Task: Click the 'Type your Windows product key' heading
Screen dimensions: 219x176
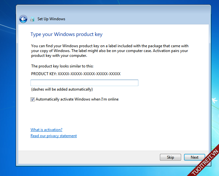Action: (x=66, y=34)
